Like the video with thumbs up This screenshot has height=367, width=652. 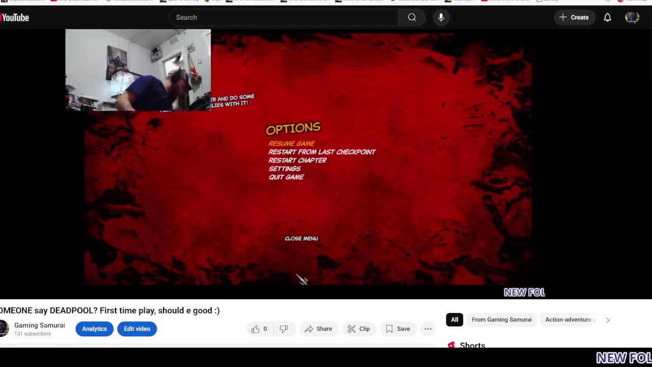(x=260, y=329)
